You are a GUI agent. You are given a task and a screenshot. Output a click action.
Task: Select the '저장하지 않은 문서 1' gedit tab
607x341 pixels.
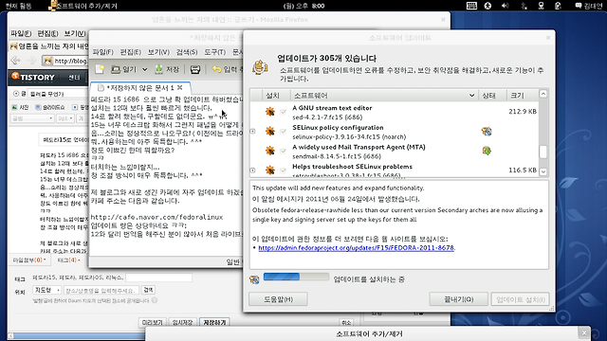139,88
